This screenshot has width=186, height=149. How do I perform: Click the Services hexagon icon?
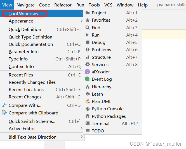88,64
